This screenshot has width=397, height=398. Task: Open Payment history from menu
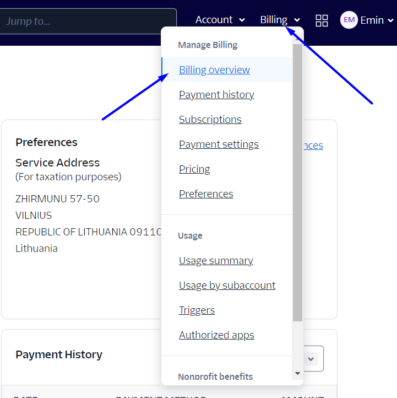point(216,95)
